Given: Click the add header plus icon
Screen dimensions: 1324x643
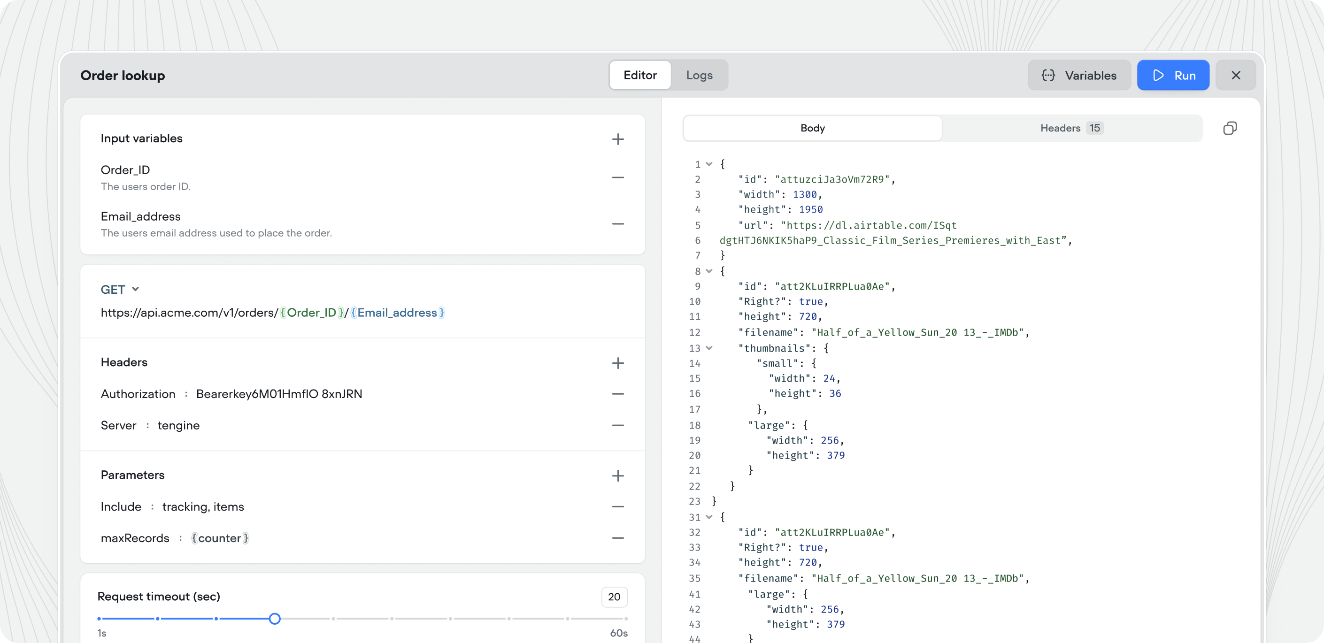Looking at the screenshot, I should (x=618, y=363).
